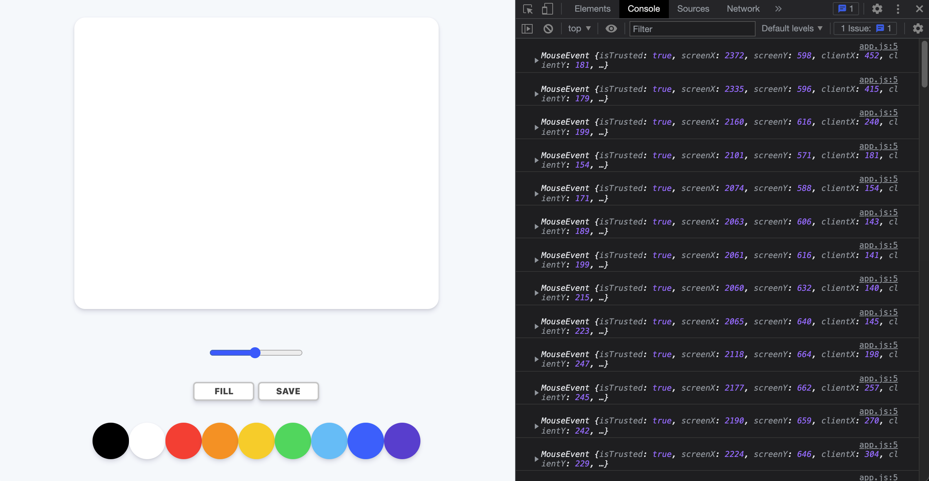Click the brush size slider handle
This screenshot has width=929, height=481.
tap(255, 353)
